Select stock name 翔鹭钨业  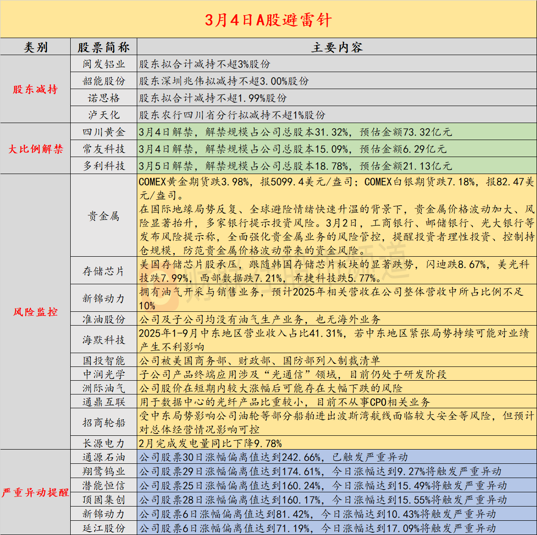pos(104,471)
